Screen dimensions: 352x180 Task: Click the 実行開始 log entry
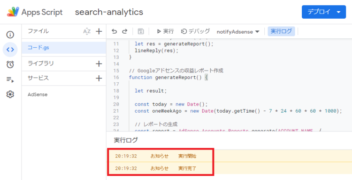tap(187, 156)
